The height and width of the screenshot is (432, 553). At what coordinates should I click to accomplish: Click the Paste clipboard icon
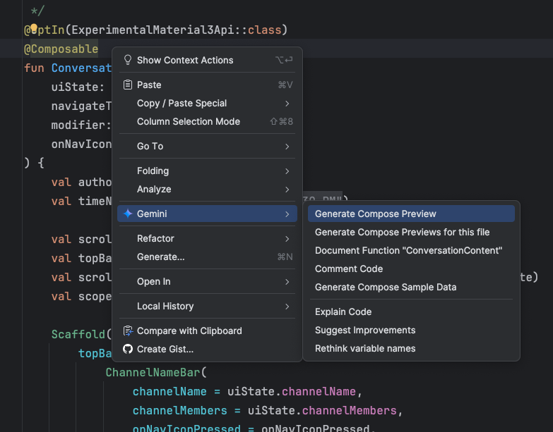click(128, 85)
